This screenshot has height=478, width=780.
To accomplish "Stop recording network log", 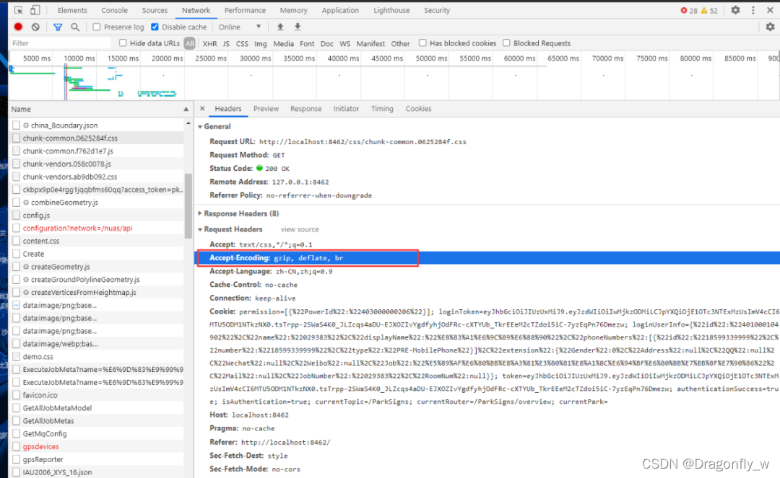I will click(x=18, y=27).
